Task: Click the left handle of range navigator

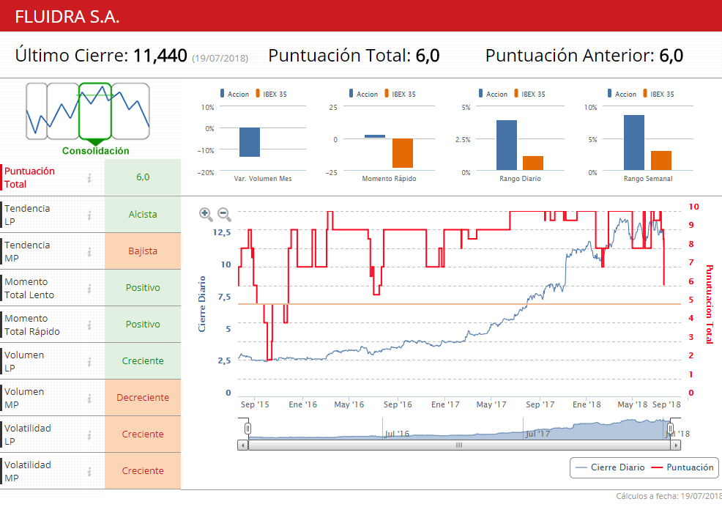Action: 248,429
